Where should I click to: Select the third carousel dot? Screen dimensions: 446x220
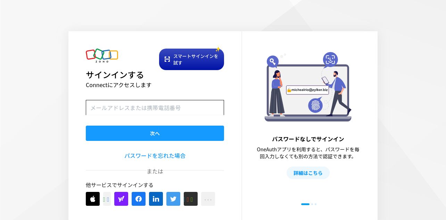[315, 204]
